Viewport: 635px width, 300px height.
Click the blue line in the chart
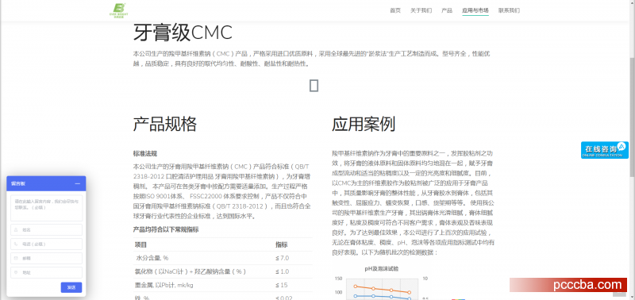(x=383, y=297)
